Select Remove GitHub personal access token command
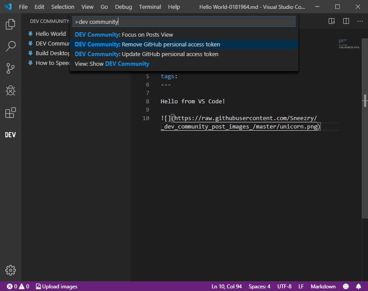The image size is (368, 291). pyautogui.click(x=184, y=44)
